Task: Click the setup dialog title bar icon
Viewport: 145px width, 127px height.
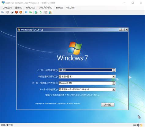Action: [x=19, y=30]
